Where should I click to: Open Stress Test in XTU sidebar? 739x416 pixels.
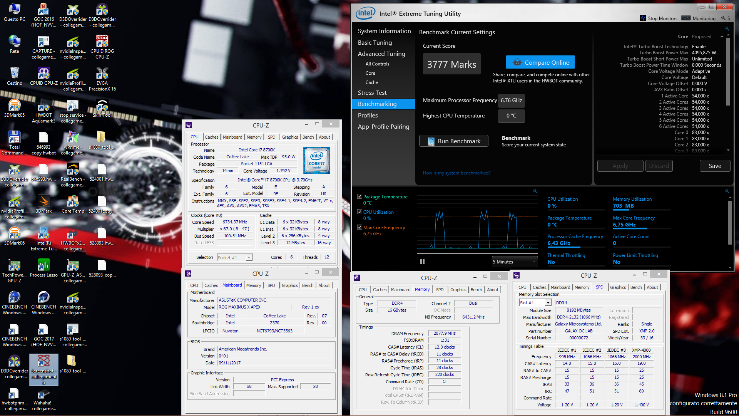click(372, 93)
